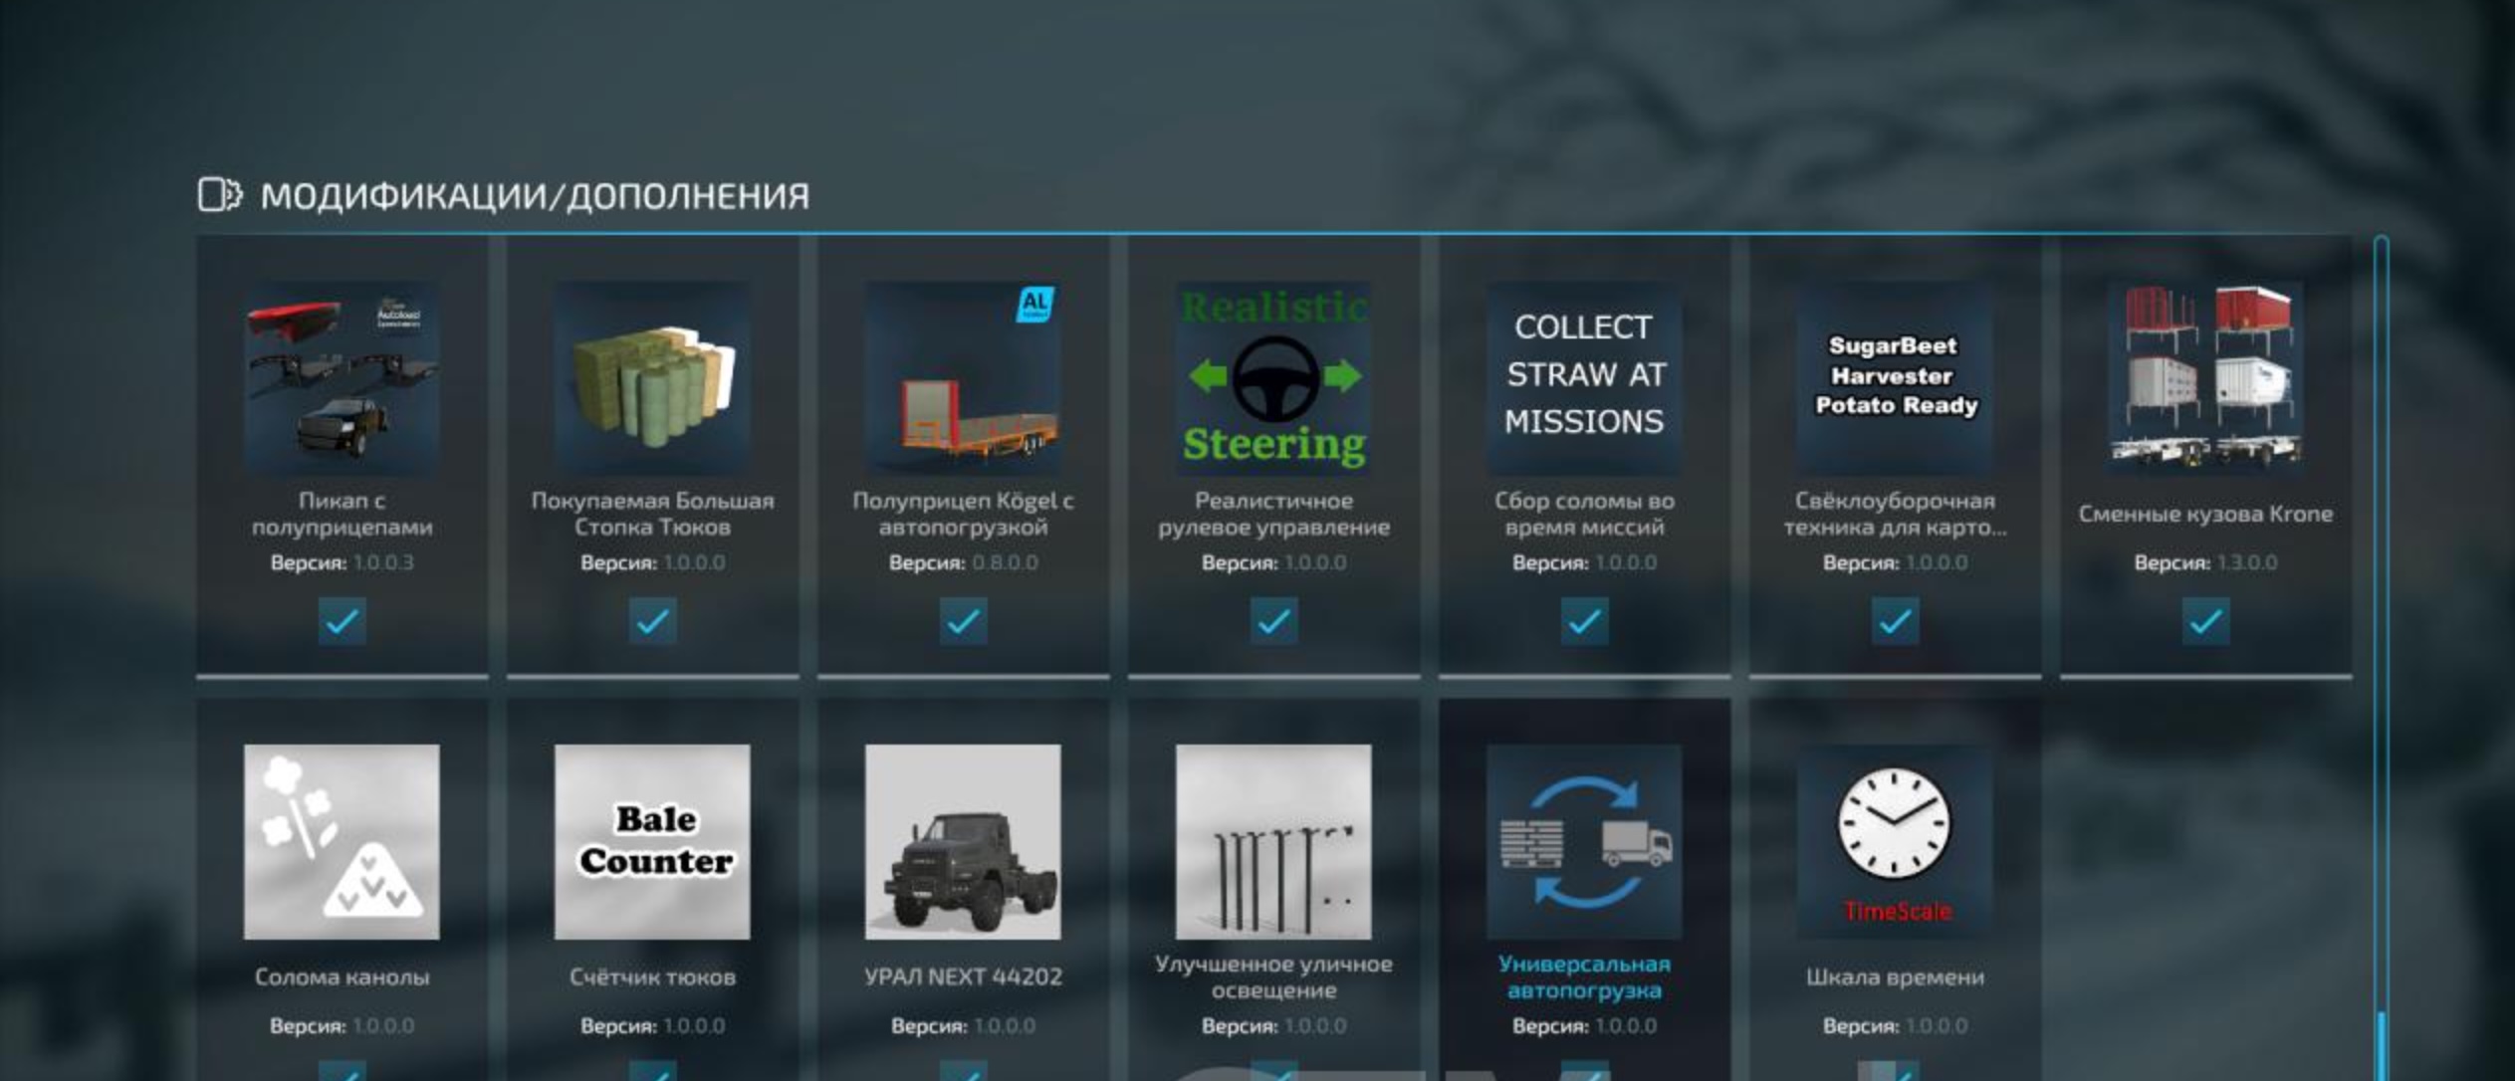The image size is (2515, 1081).
Task: Click the Collect Straw At Missions icon
Action: [x=1584, y=377]
